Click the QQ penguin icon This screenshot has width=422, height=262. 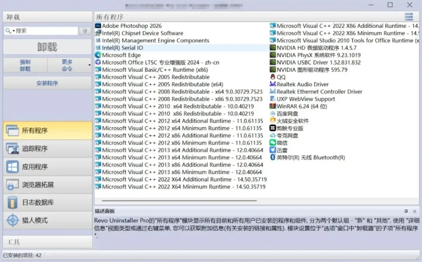273,77
